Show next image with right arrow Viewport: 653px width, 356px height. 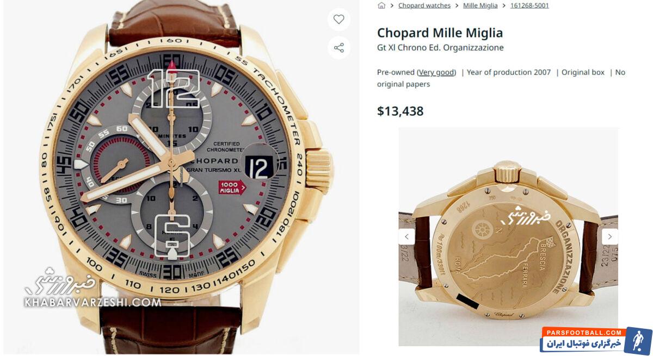[x=609, y=236]
